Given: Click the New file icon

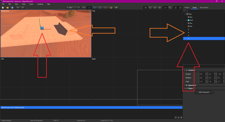Looking at the screenshot, I should [x=3, y=7].
